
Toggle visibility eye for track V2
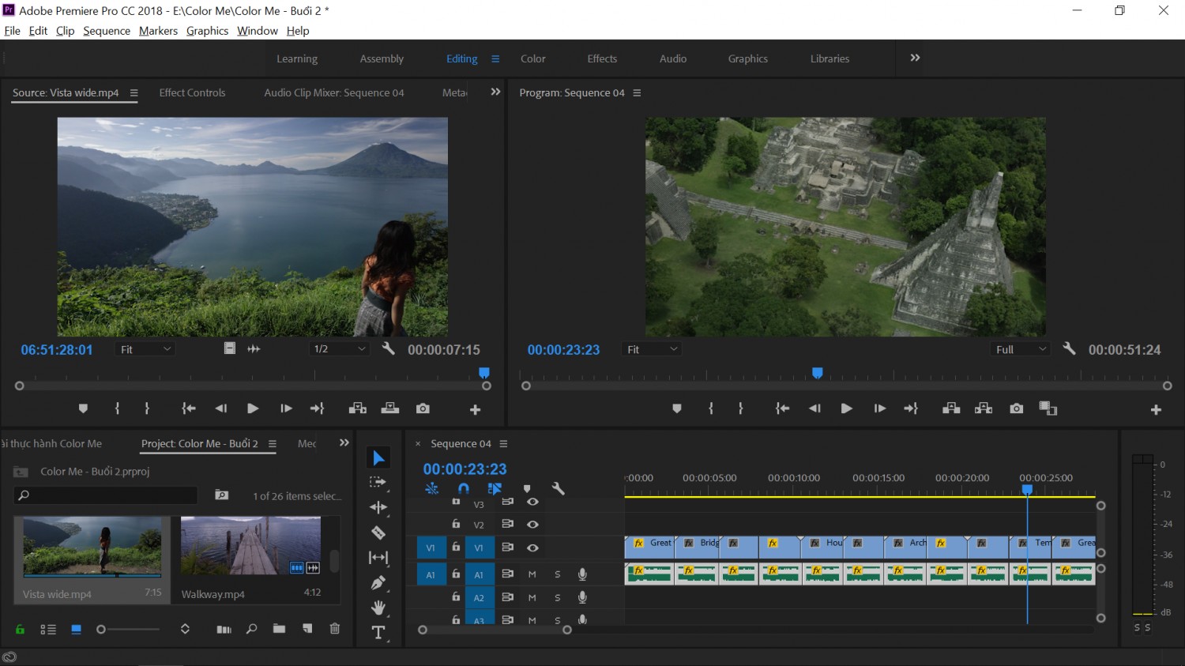pos(532,525)
